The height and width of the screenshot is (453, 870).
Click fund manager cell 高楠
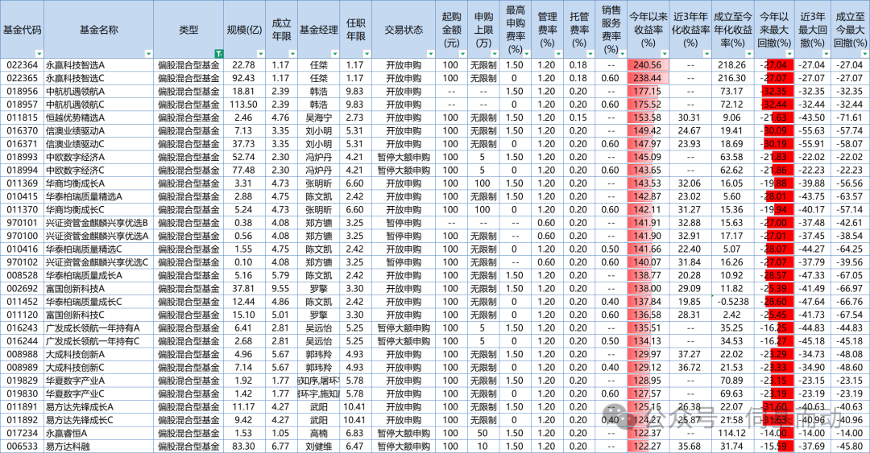coord(318,433)
